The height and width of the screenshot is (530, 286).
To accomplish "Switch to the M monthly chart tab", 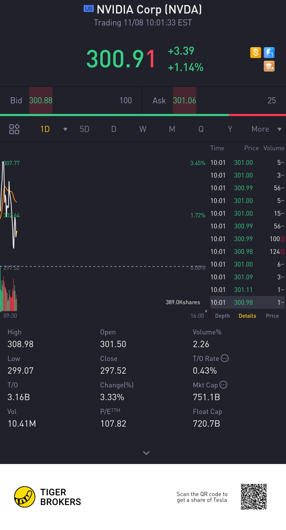I will (172, 129).
